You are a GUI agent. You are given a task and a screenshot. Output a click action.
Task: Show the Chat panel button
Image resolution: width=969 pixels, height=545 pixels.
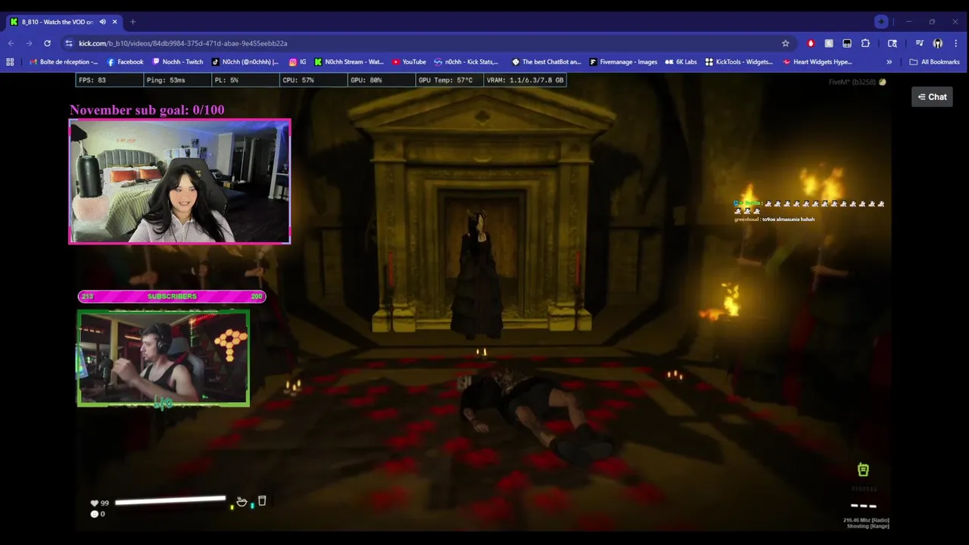[x=932, y=97]
